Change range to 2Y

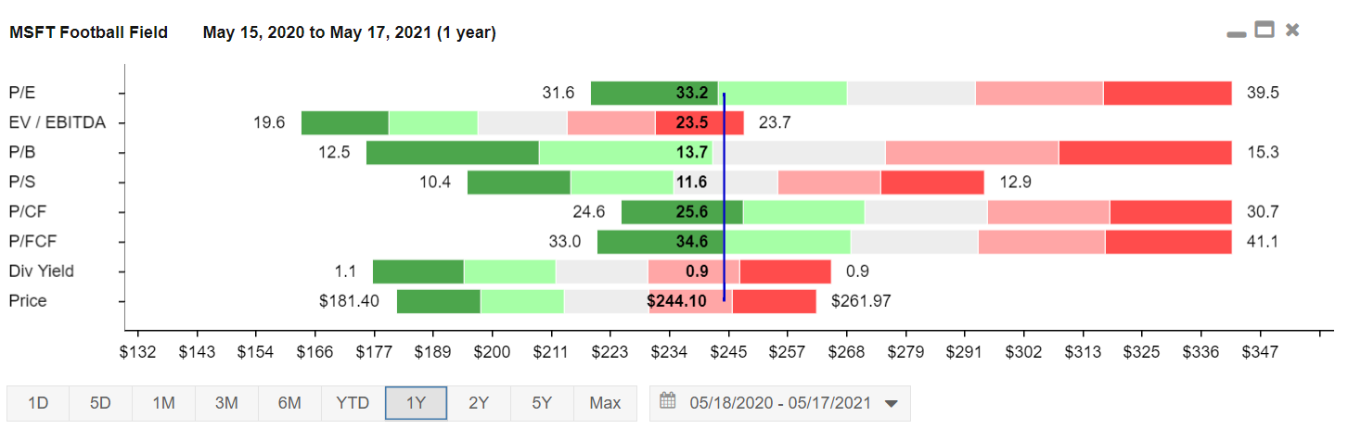coord(479,403)
